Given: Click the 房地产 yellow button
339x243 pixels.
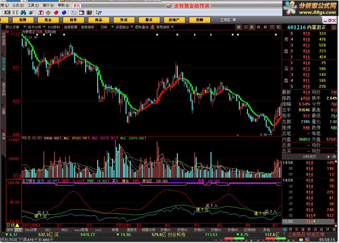Looking at the screenshot, I should tap(174, 20).
